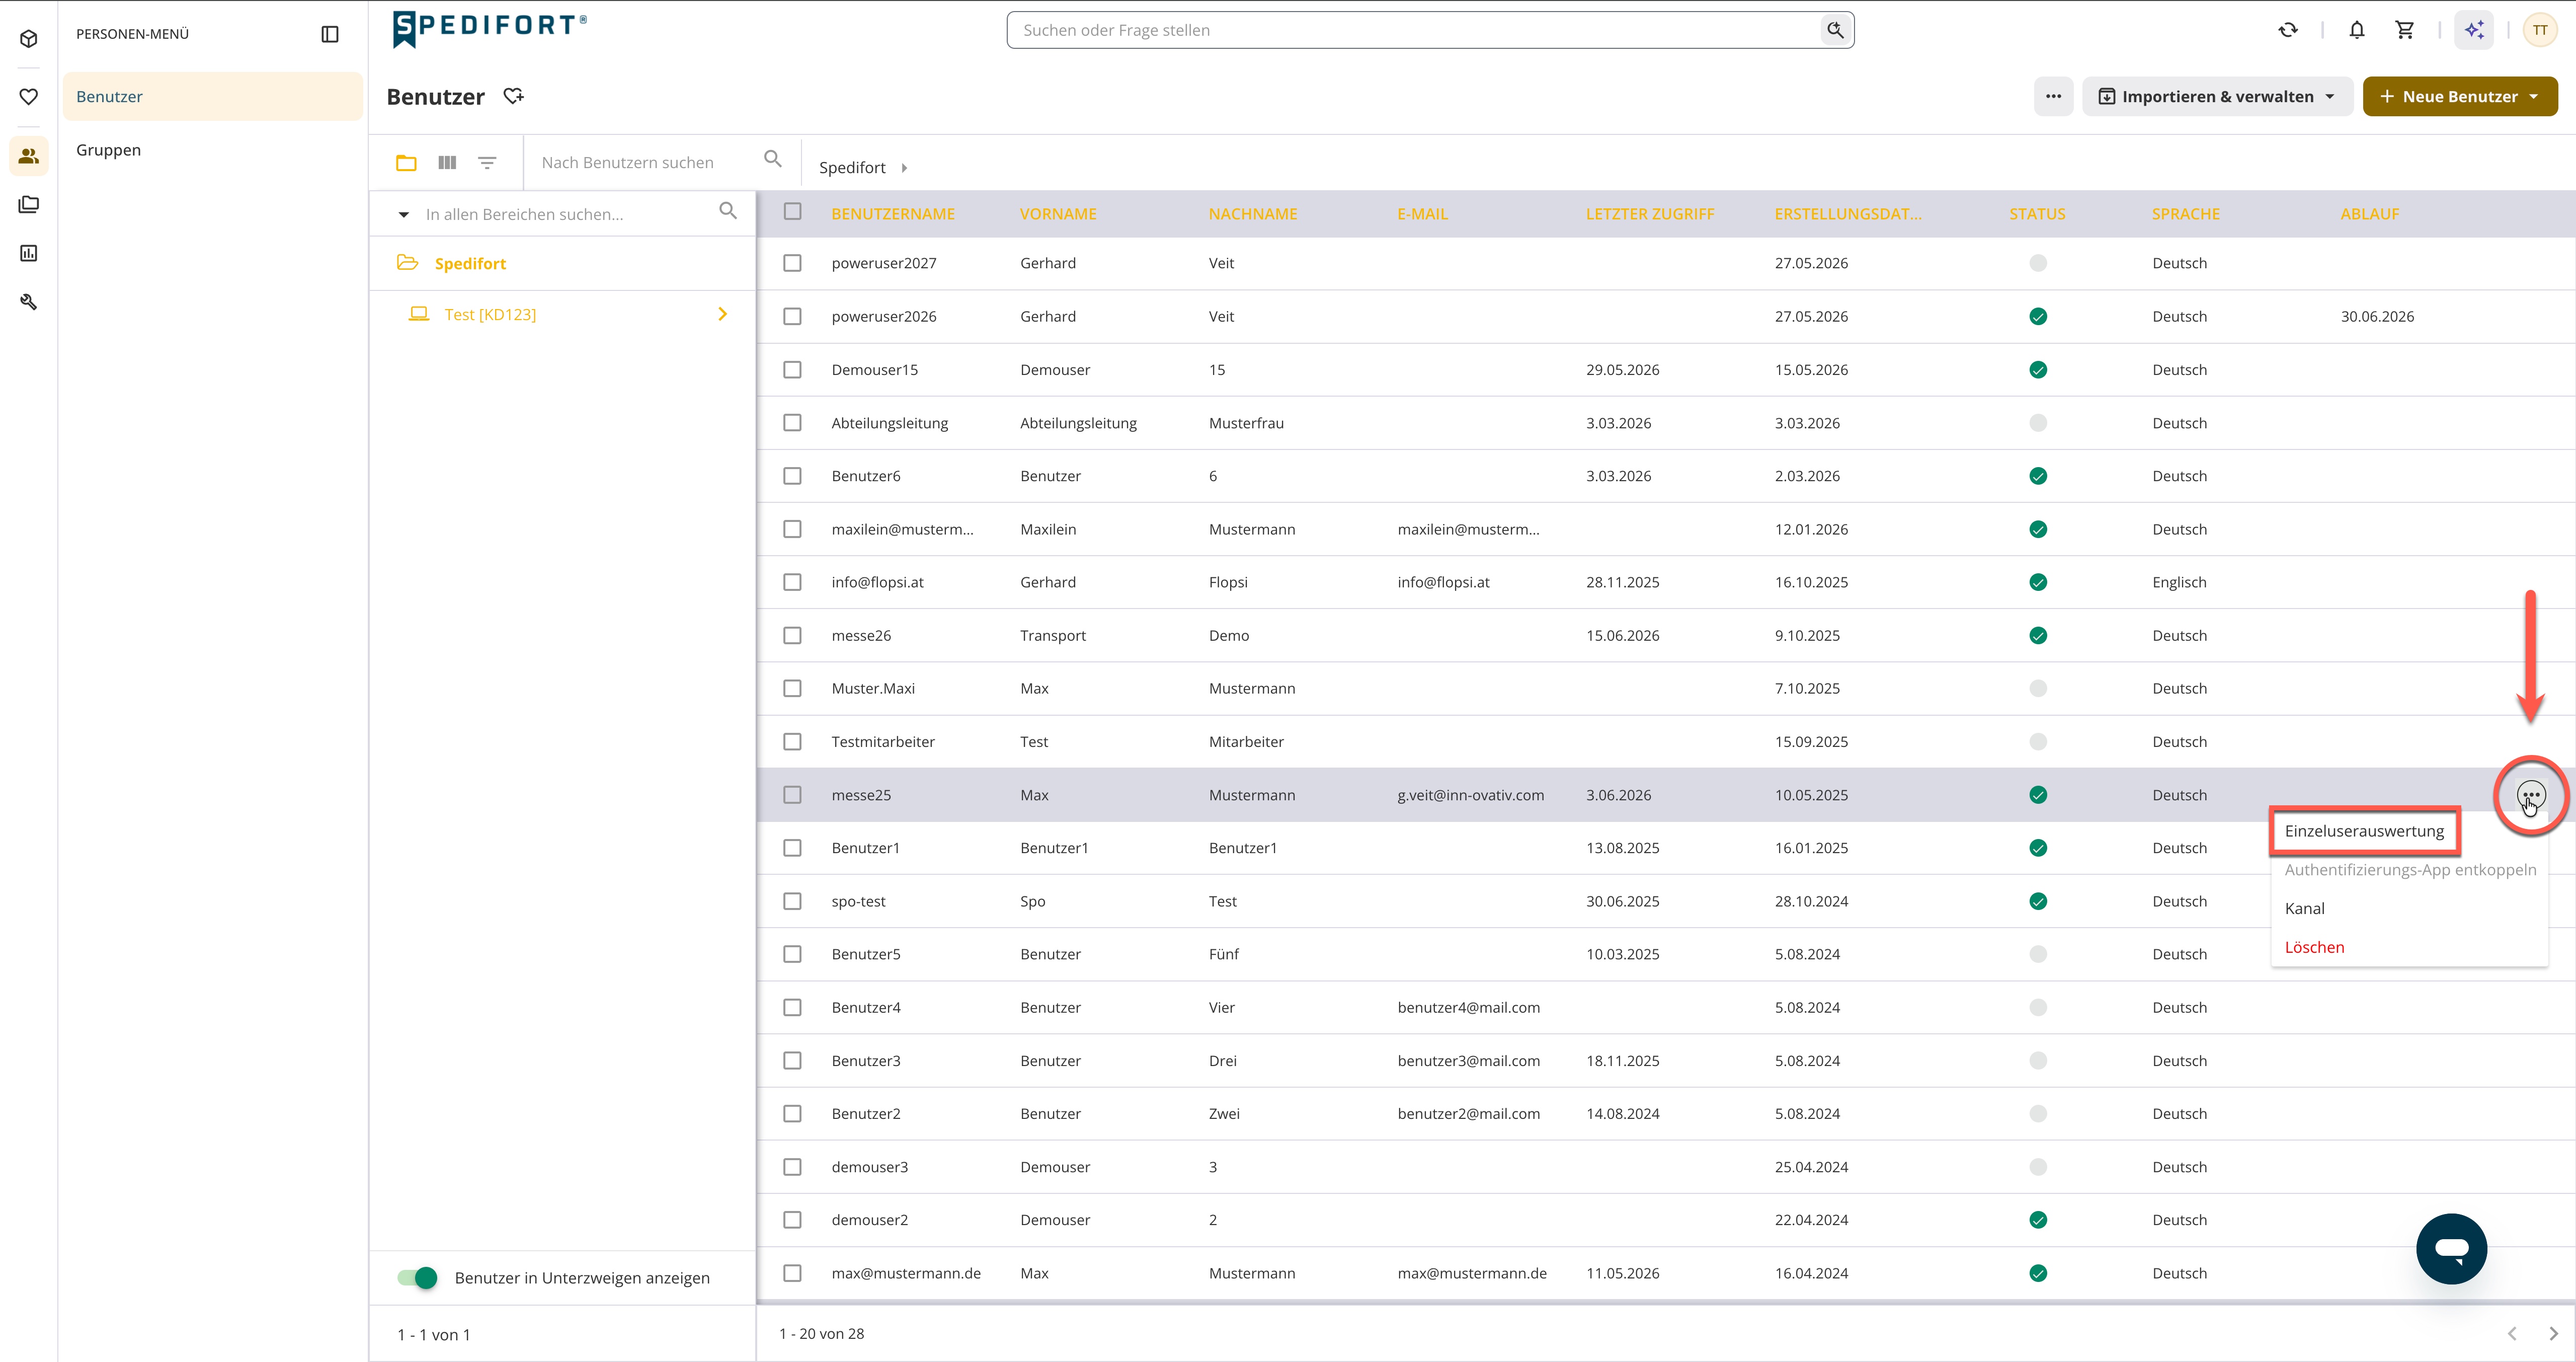Check the box for poweruser2027
This screenshot has height=1362, width=2576.
pyautogui.click(x=792, y=263)
